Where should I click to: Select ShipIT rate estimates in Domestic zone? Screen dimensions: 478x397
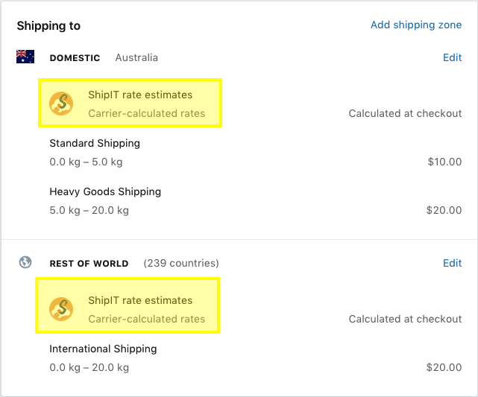point(140,95)
